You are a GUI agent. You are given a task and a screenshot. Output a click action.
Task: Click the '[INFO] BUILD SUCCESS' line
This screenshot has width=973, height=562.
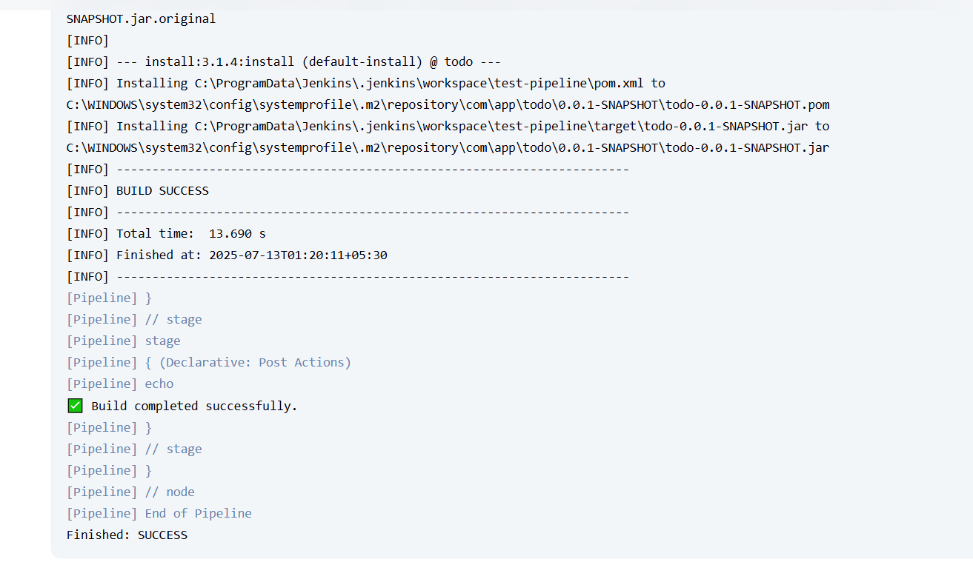(138, 190)
